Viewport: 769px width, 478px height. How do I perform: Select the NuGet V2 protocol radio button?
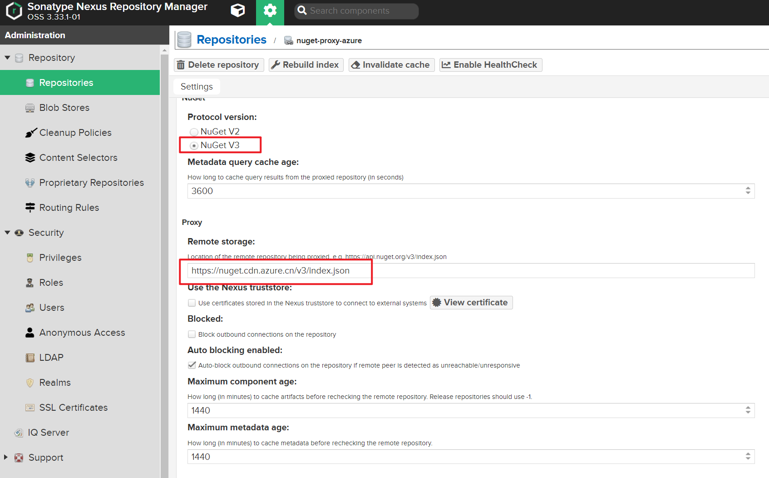194,132
